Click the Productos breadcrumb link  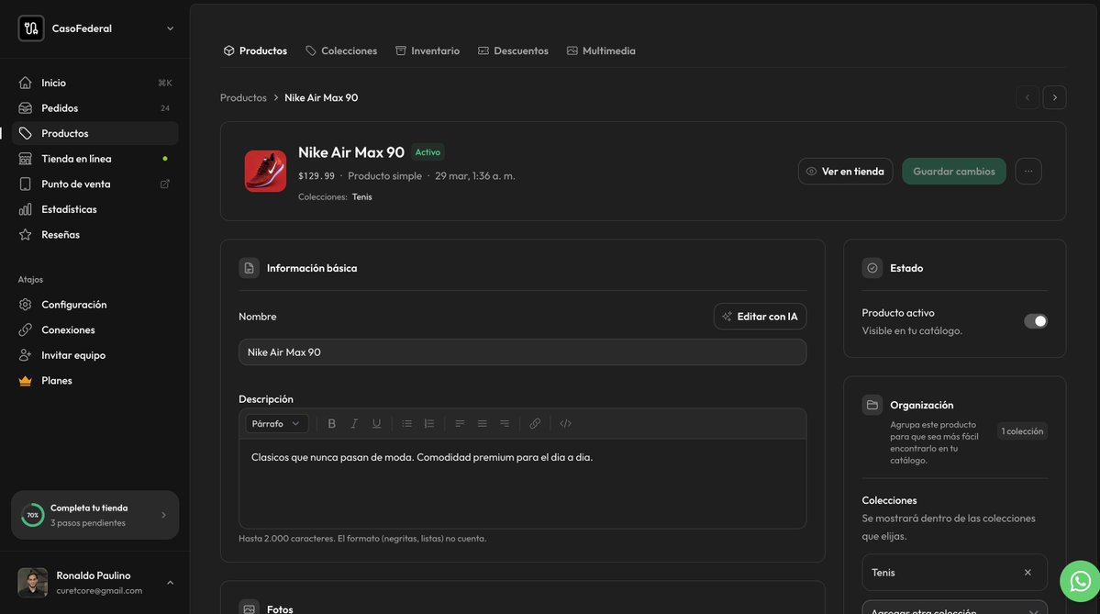(243, 97)
